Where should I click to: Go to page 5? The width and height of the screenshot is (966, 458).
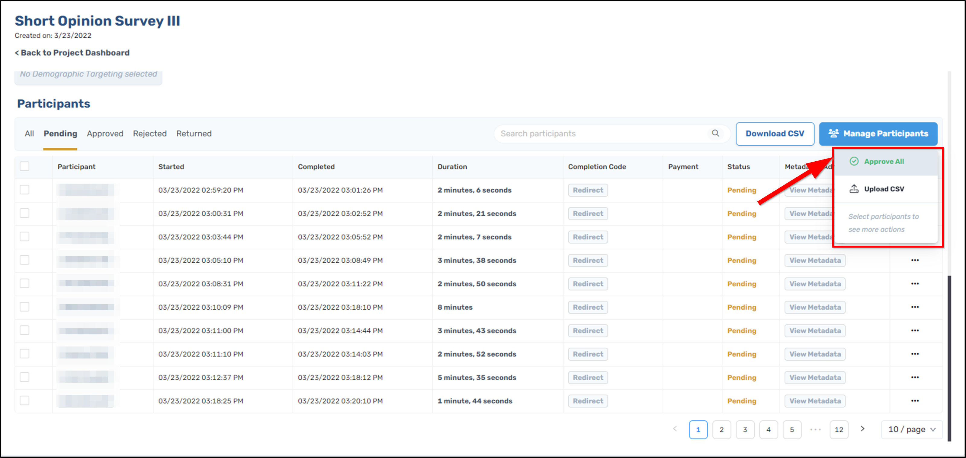click(x=792, y=430)
